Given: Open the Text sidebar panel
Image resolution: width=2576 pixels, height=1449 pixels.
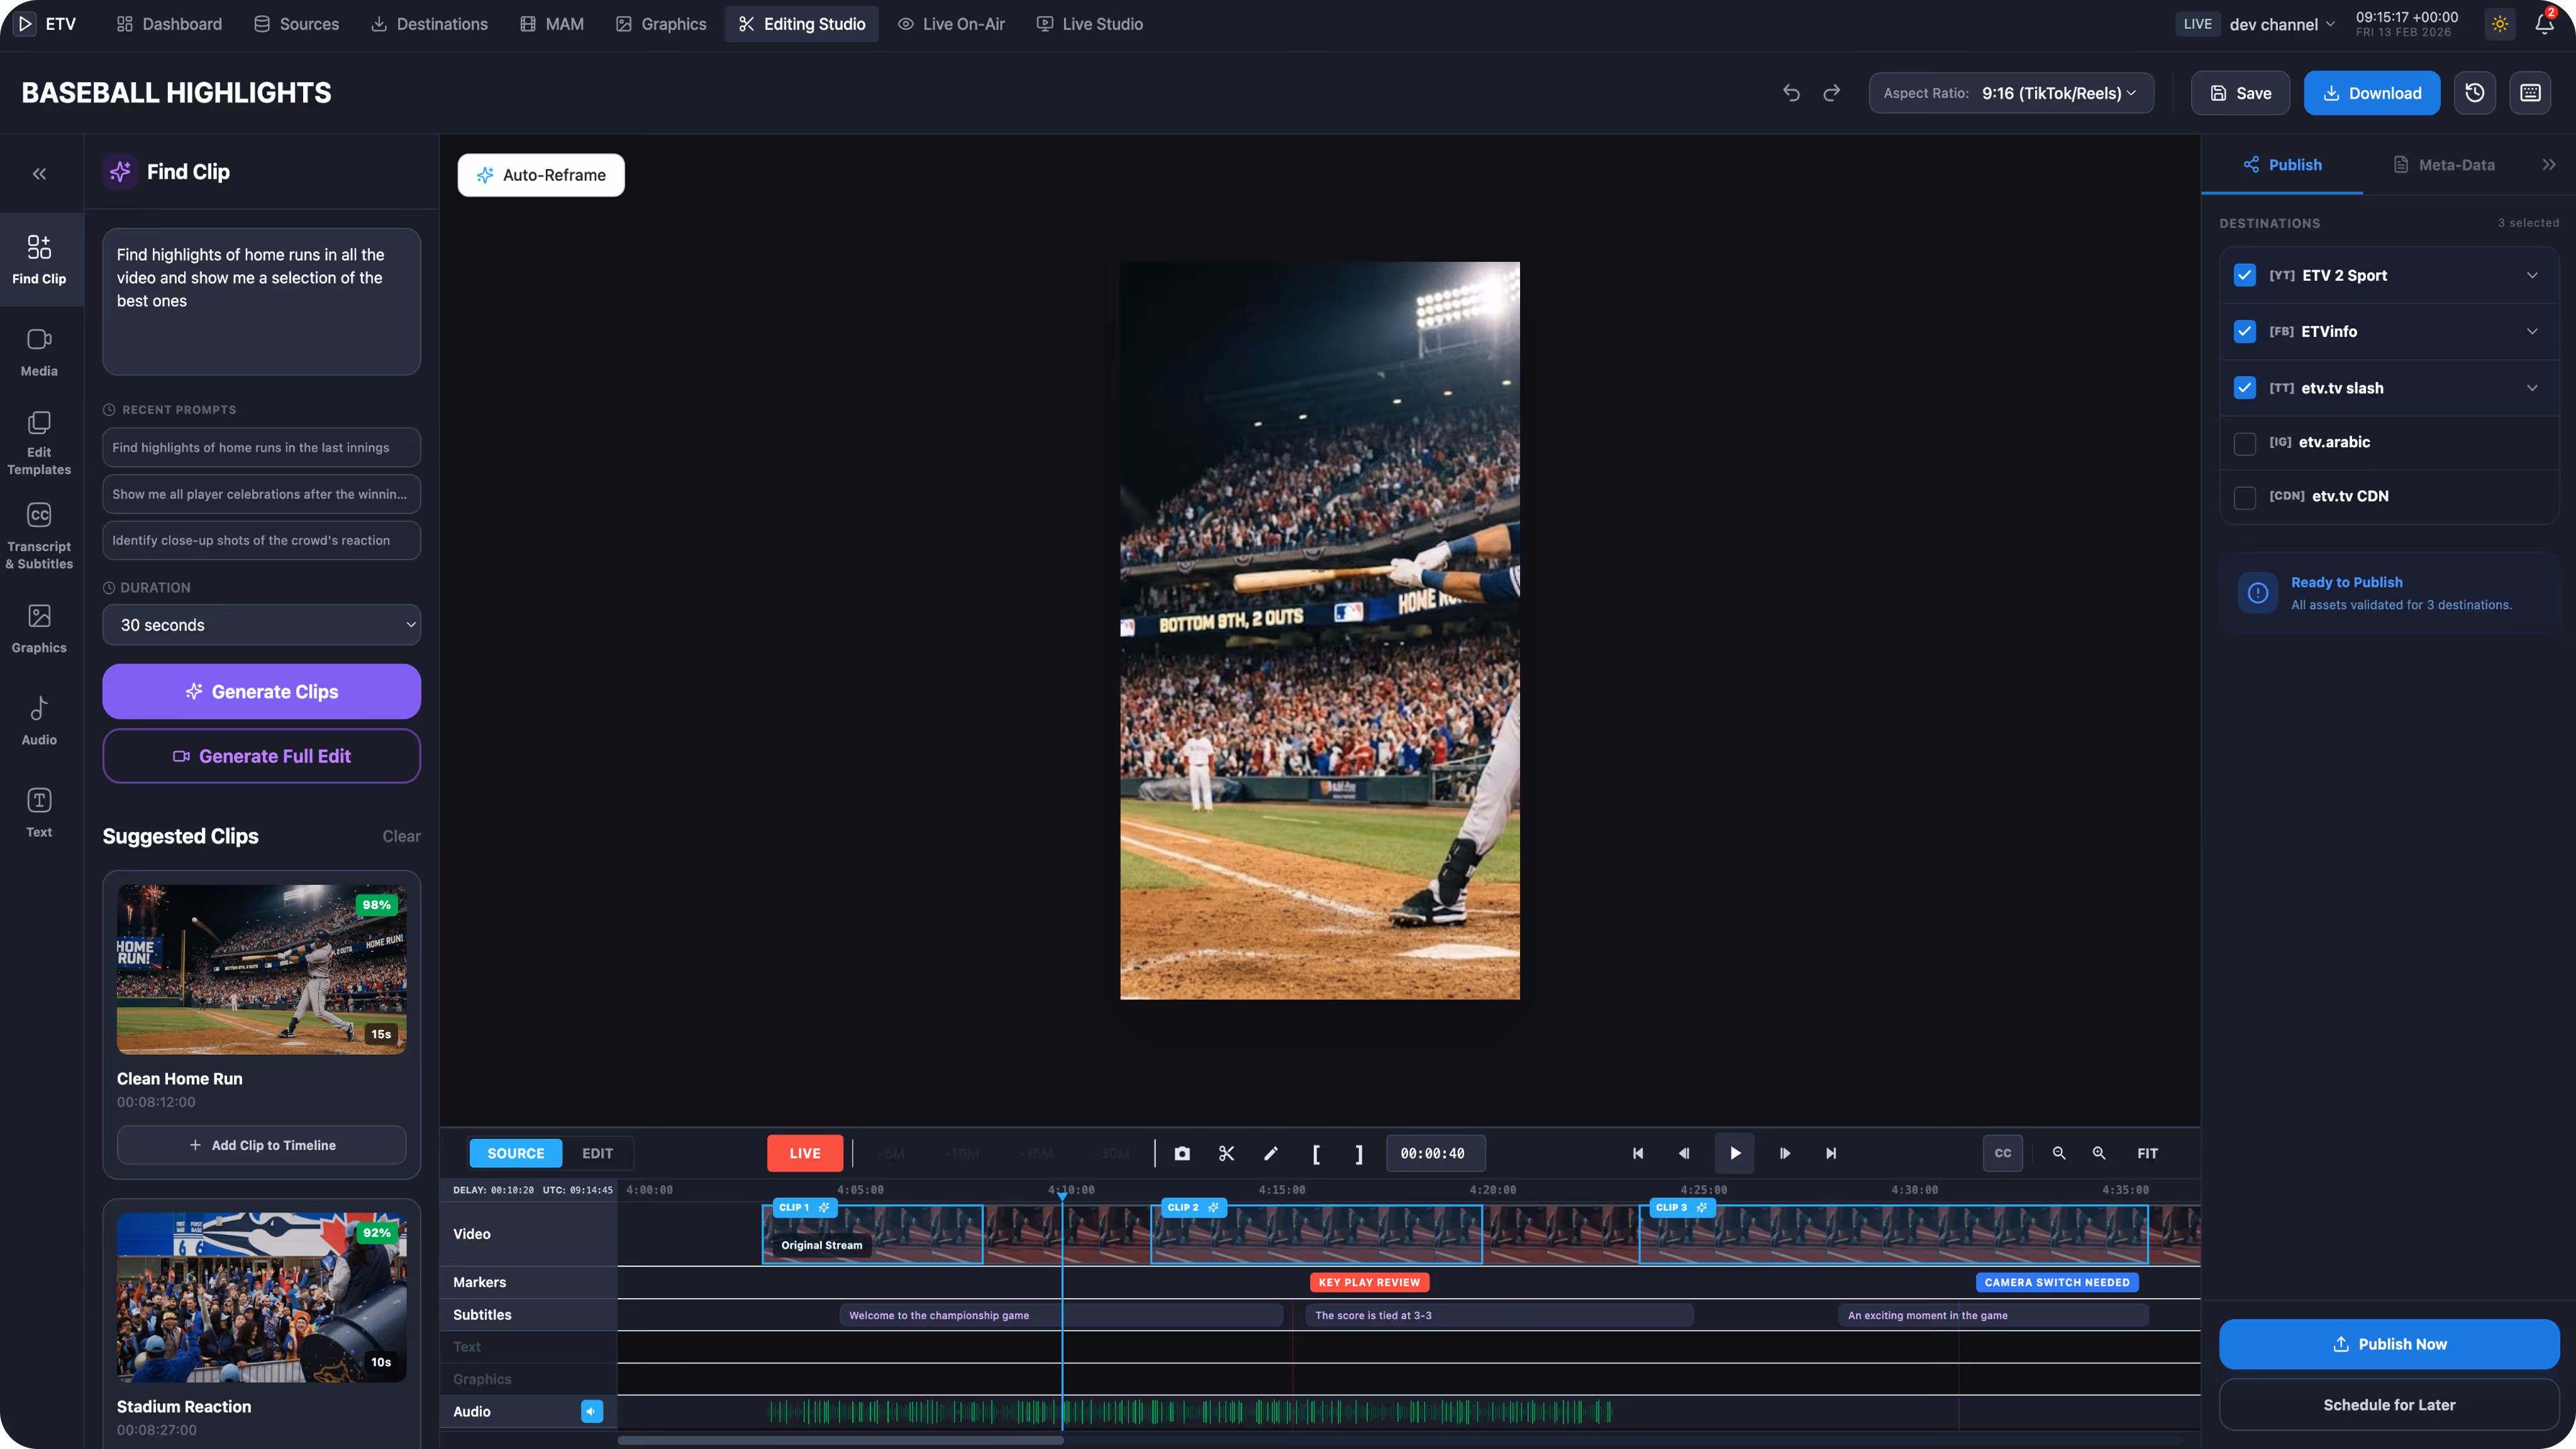Looking at the screenshot, I should (39, 812).
